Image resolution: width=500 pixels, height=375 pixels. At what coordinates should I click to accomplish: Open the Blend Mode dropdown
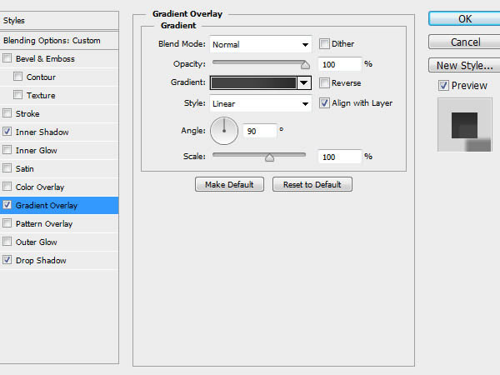pos(261,44)
